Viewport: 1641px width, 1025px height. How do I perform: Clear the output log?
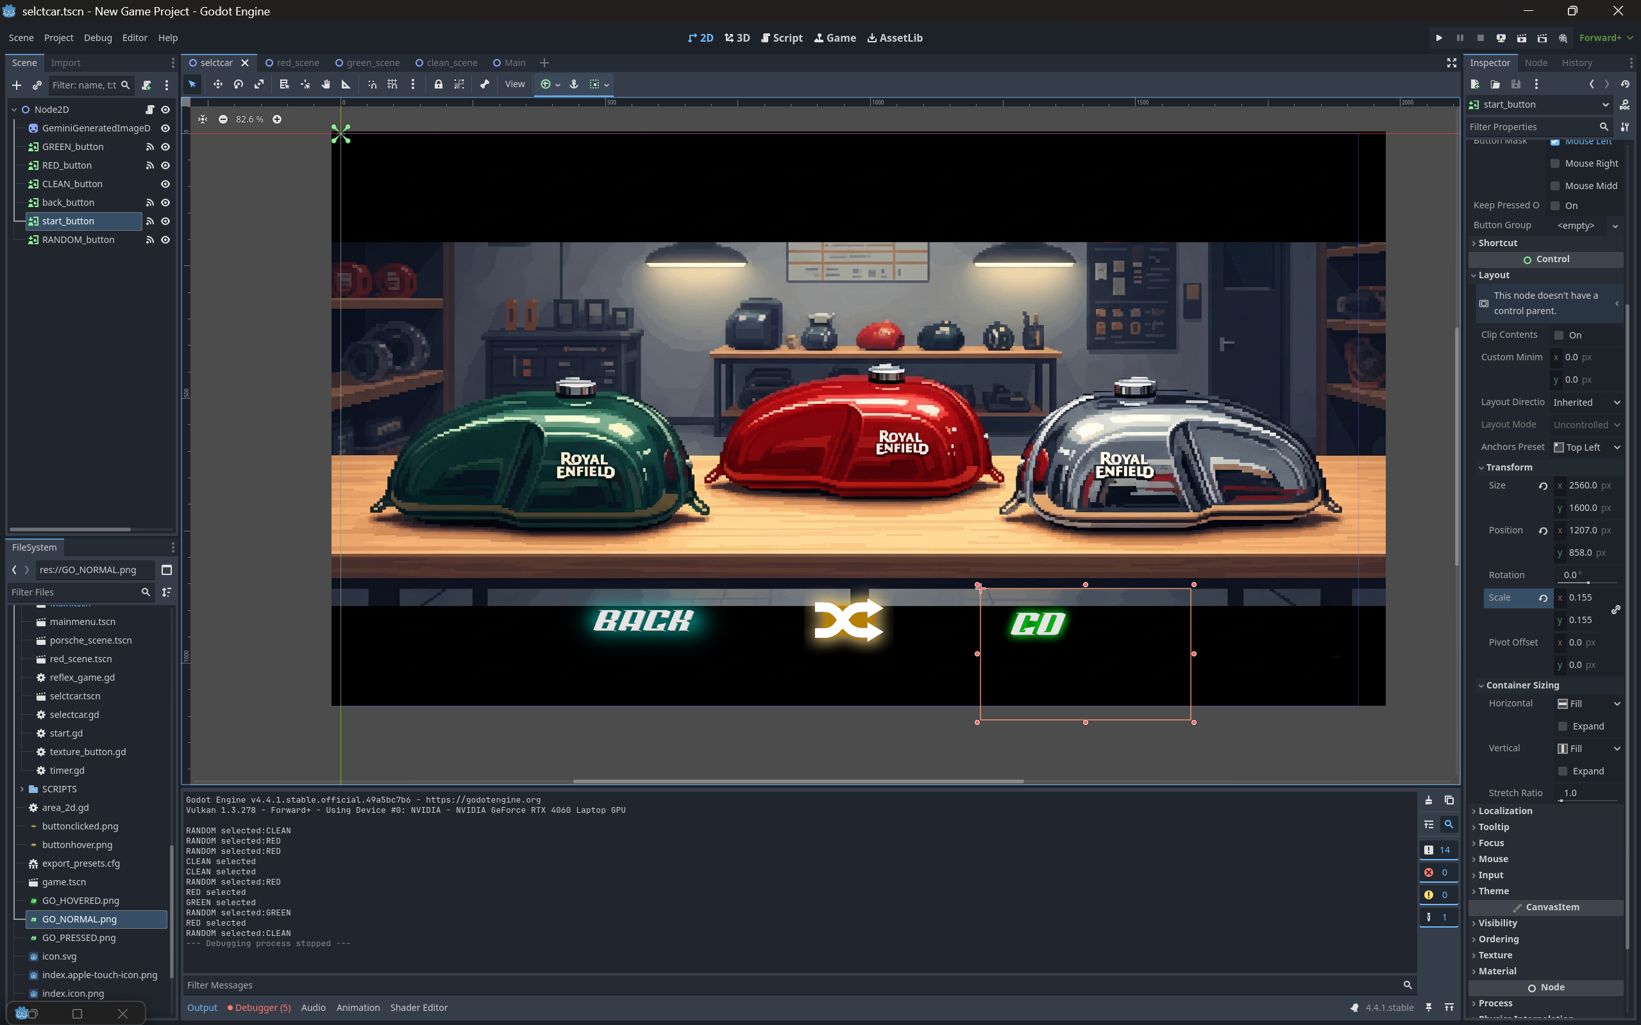[x=1428, y=800]
